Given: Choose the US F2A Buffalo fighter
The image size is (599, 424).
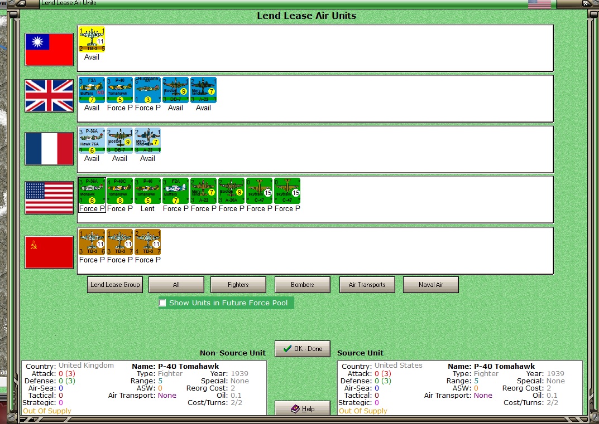Looking at the screenshot, I should tap(175, 191).
